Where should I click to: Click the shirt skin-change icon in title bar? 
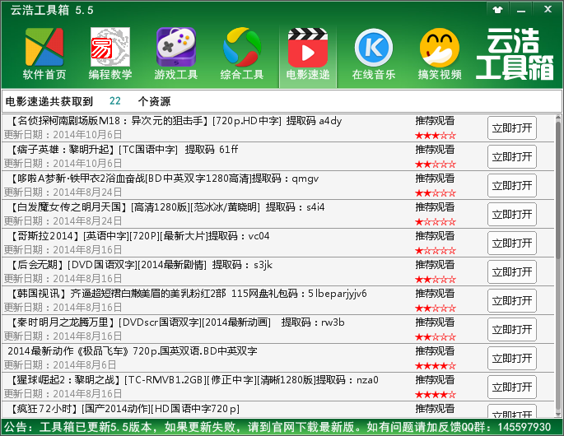tap(498, 9)
